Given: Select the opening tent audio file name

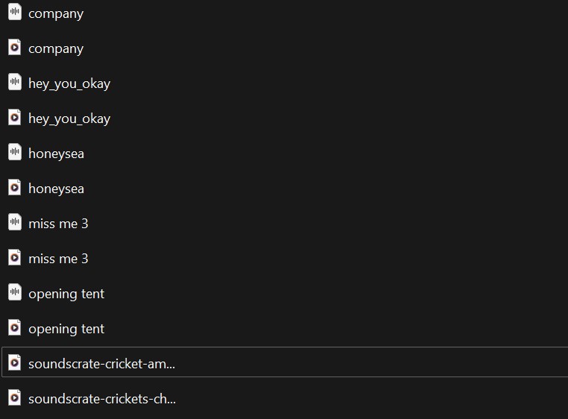Looking at the screenshot, I should (x=66, y=294).
